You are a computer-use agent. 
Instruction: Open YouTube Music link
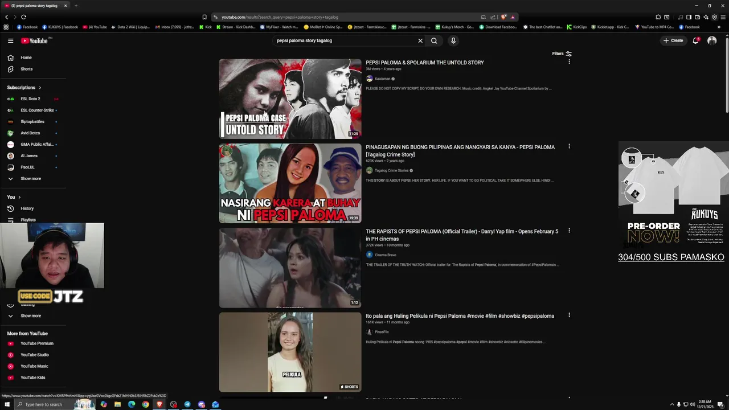pyautogui.click(x=33, y=366)
